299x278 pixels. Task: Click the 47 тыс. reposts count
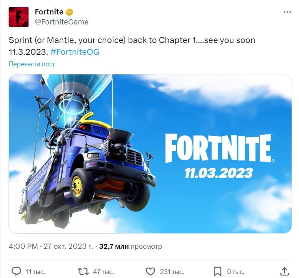[103, 271]
